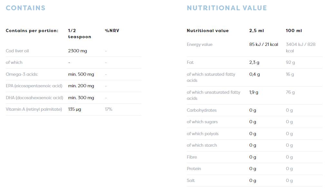The image size is (326, 190).
Task: Click the CONTAINS section heading
Action: pyautogui.click(x=25, y=8)
